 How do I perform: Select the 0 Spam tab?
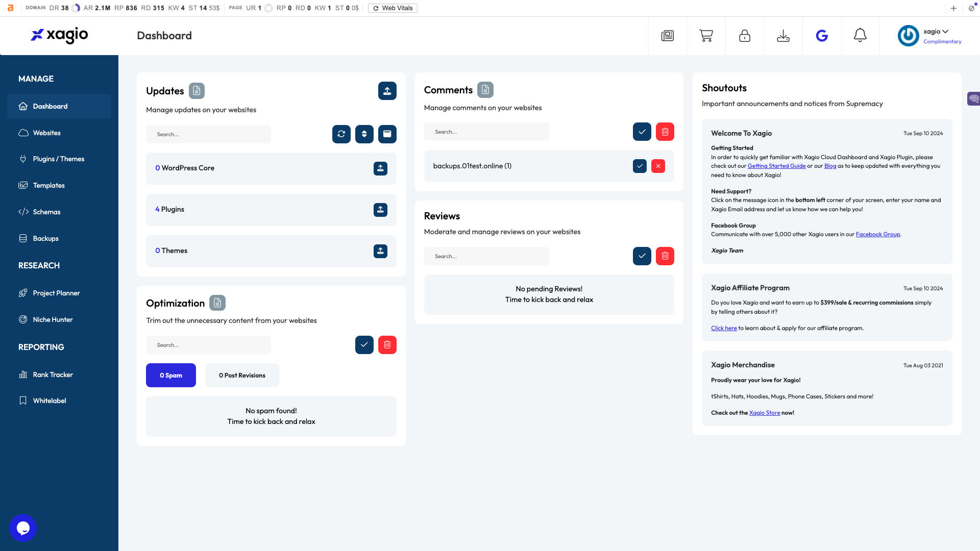(x=171, y=375)
